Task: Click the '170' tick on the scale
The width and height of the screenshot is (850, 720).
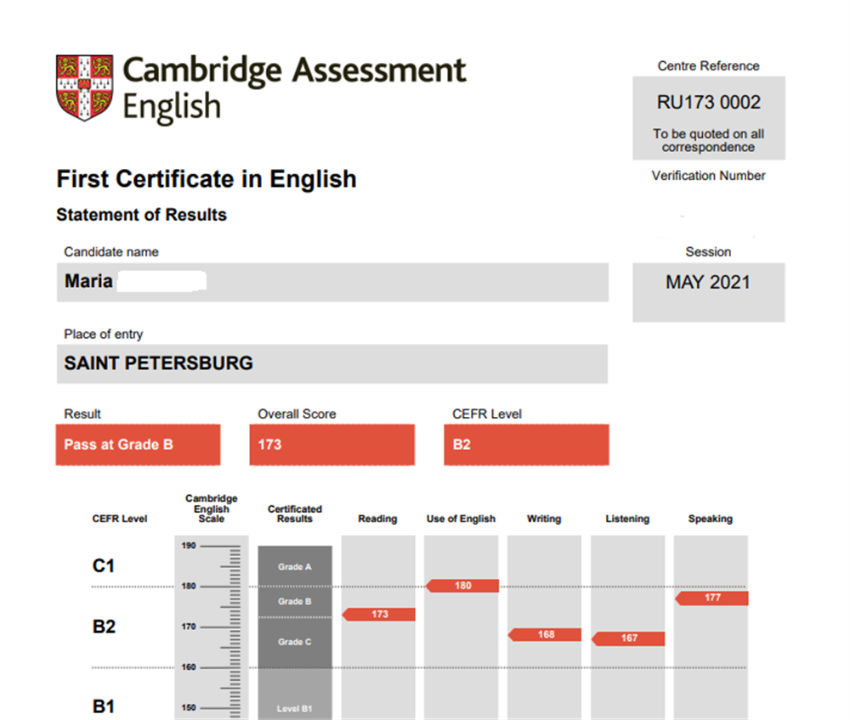Action: tap(189, 627)
